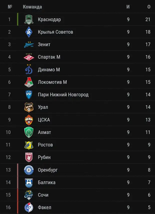Viewport: 155px width, 214px height.
Task: Click the Dinamo M club logo
Action: 29,70
